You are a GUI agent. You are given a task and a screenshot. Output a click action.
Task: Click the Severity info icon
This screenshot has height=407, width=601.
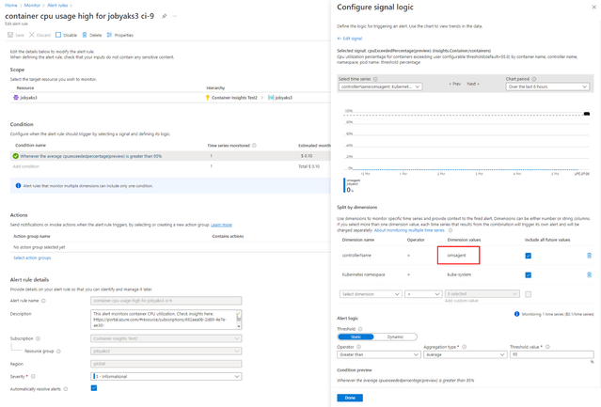(x=33, y=377)
